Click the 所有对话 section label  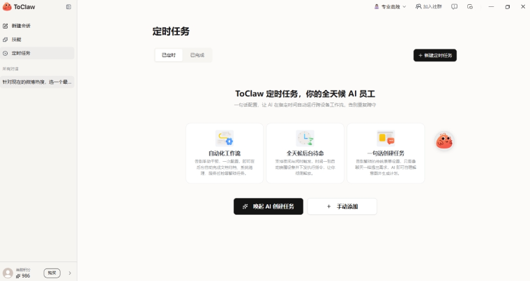(x=10, y=68)
